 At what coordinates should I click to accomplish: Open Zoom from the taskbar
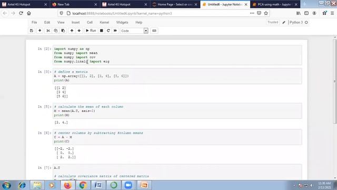coord(128,185)
